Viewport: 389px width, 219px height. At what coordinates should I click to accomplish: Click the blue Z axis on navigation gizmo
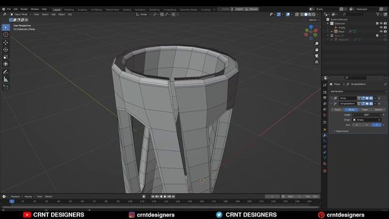311,26
